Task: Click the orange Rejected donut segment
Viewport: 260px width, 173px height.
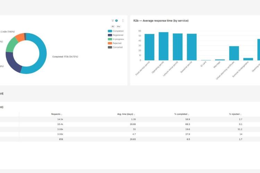Action: [20, 37]
